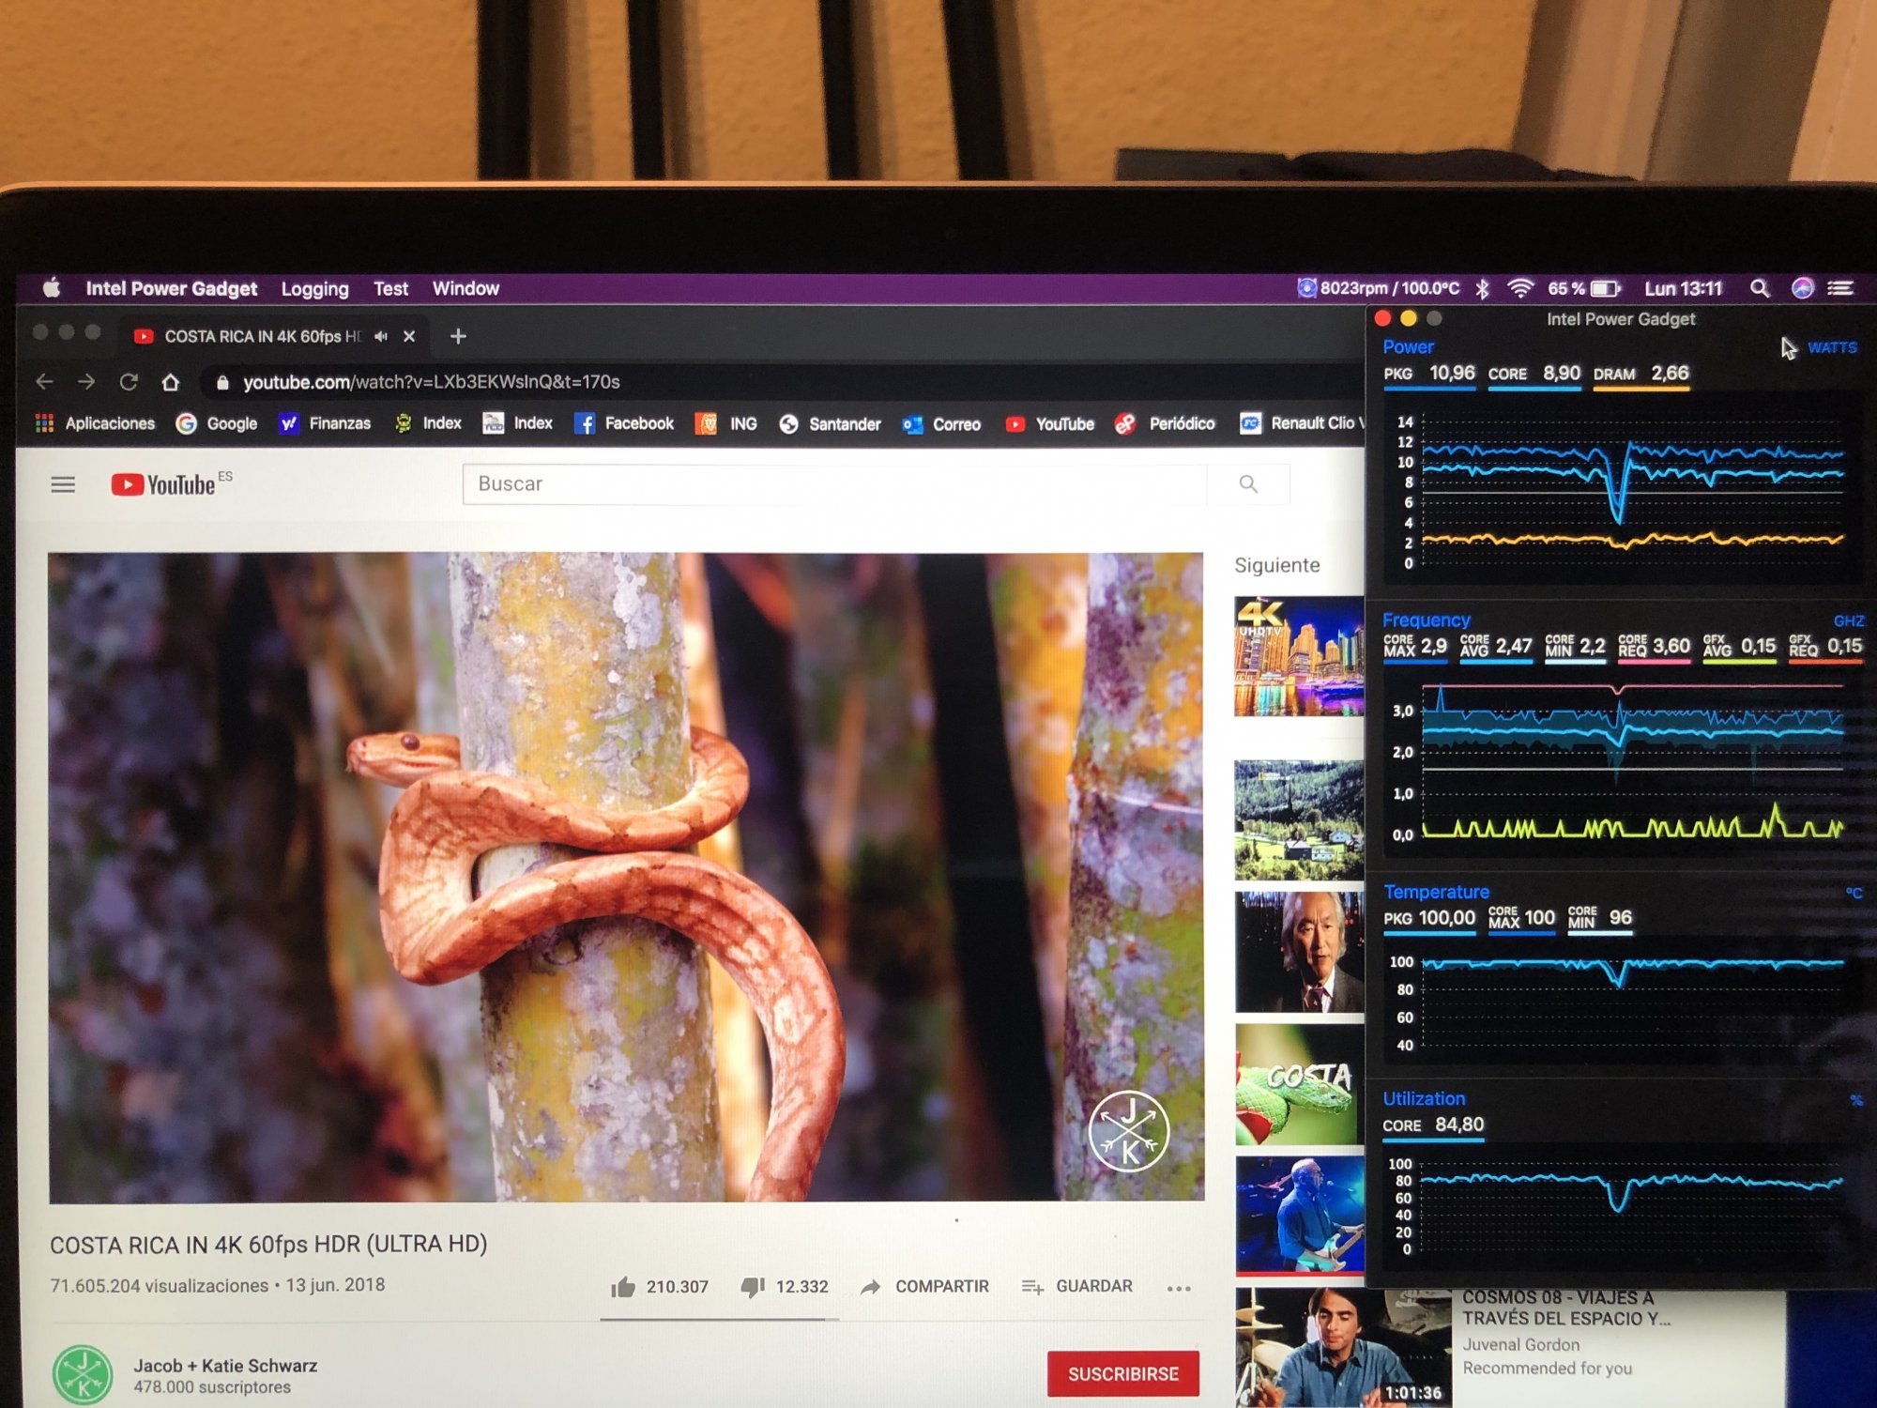Open the WiFi status menu
Image resolution: width=1877 pixels, height=1408 pixels.
click(1520, 289)
